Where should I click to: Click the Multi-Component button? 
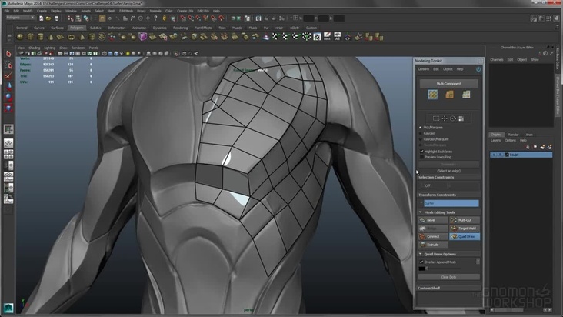448,83
